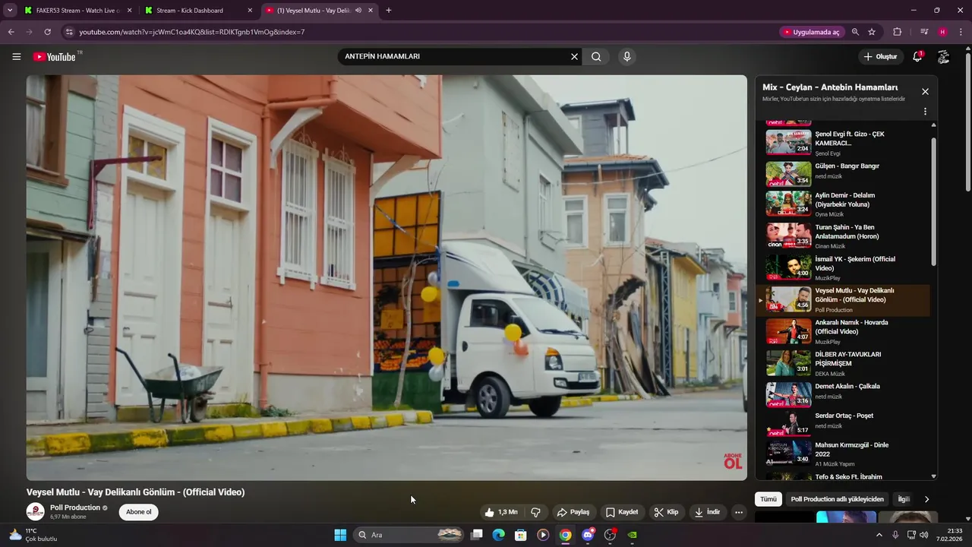972x547 pixels.
Task: Share the video via Paylaş
Action: [x=573, y=512]
